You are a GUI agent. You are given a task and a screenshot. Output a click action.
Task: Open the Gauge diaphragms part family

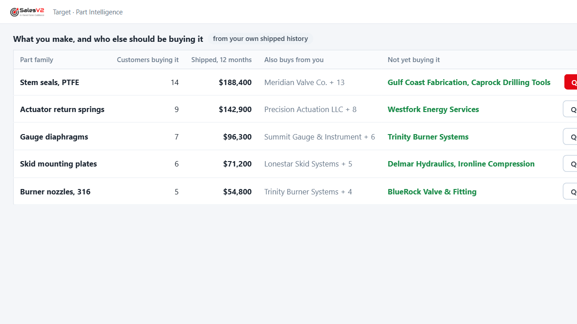pos(54,137)
